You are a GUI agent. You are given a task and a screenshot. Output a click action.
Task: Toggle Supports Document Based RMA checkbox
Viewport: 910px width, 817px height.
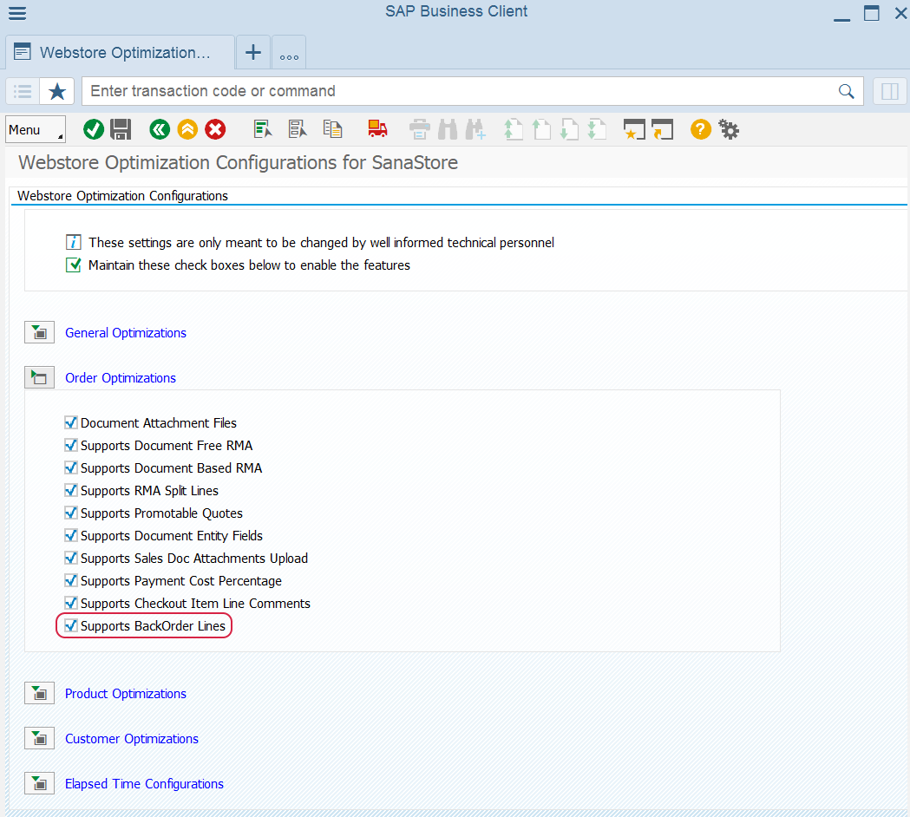(x=71, y=467)
